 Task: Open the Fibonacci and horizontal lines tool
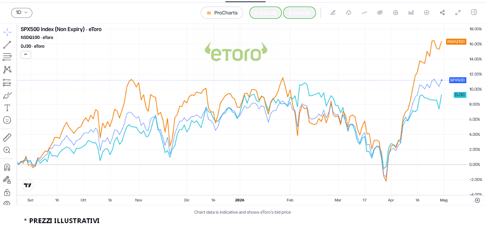[x=7, y=57]
